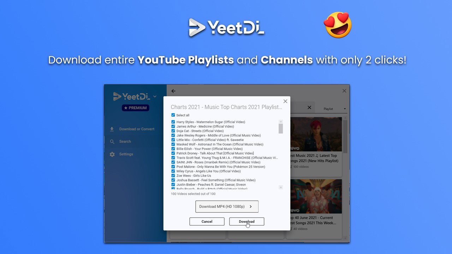Uncheck Harry Styles - Watermelon Sugar

tap(173, 122)
